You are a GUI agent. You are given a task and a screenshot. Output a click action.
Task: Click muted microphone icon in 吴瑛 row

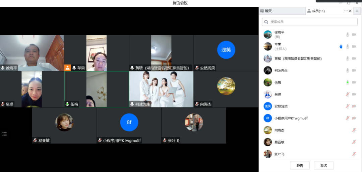point(348,94)
